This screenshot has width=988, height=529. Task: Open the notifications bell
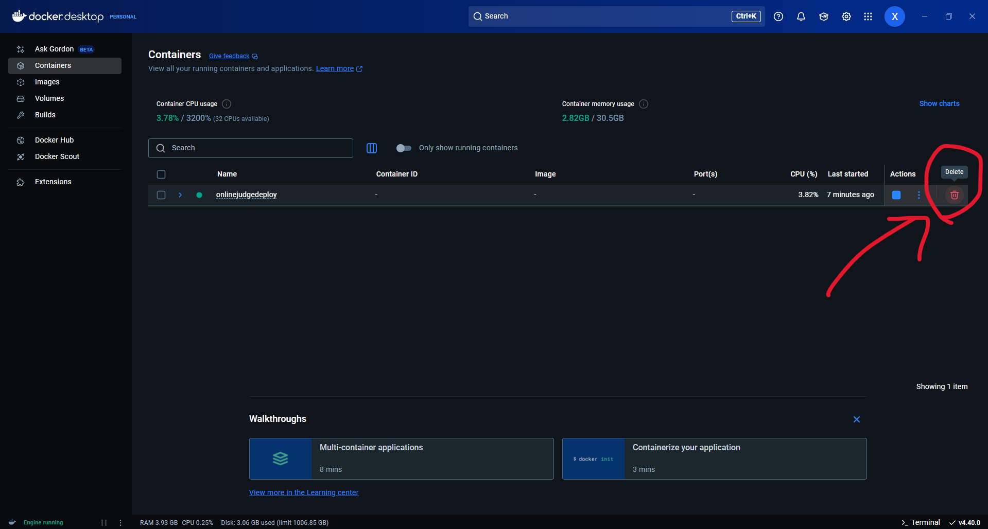pos(801,16)
